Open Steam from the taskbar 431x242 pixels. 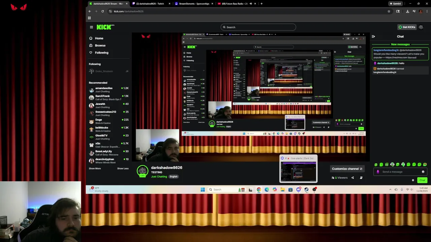(306, 190)
